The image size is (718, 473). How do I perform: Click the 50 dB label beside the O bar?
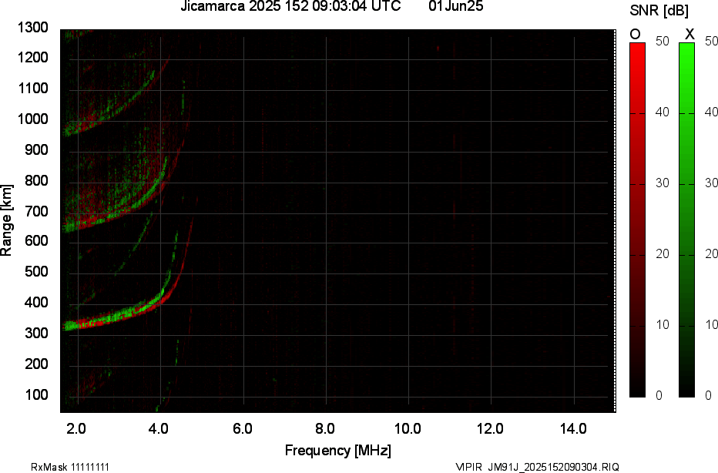(x=663, y=41)
